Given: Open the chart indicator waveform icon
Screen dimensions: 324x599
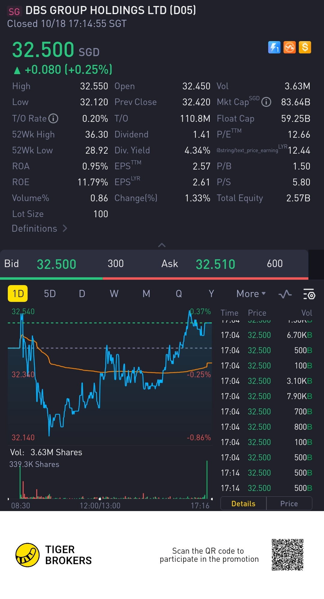Looking at the screenshot, I should pos(285,294).
